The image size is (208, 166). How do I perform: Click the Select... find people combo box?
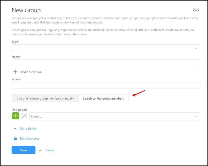[115, 117]
